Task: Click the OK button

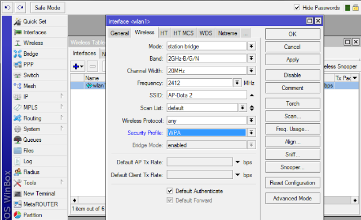Action: coord(292,34)
